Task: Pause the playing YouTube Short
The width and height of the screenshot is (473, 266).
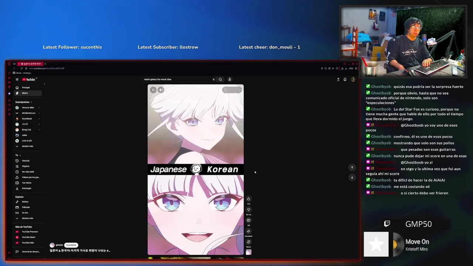Action: pyautogui.click(x=153, y=90)
